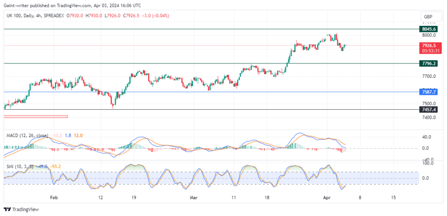Click the SMI value -55.2 in orange

point(55,166)
